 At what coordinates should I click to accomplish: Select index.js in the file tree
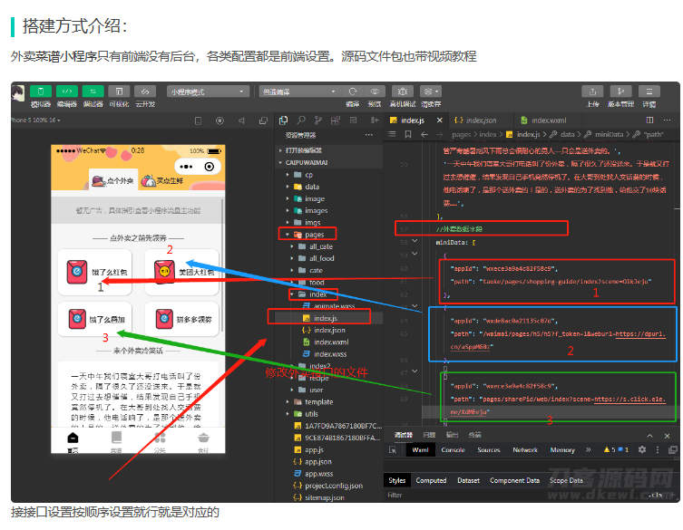[324, 318]
